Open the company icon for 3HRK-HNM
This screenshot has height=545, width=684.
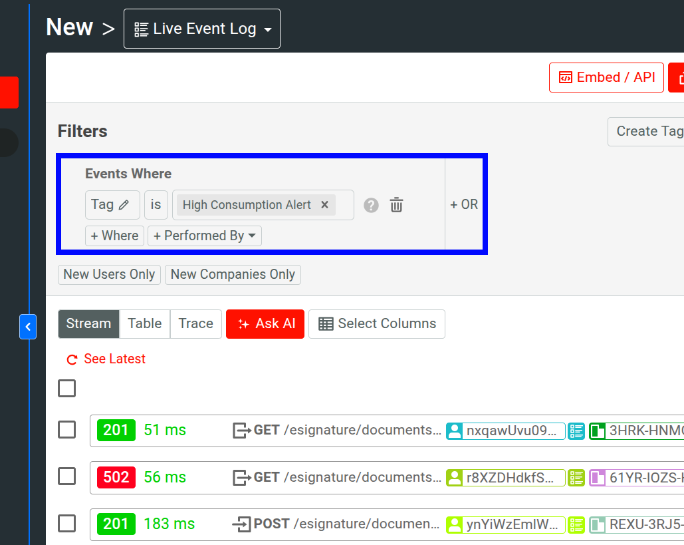[598, 431]
